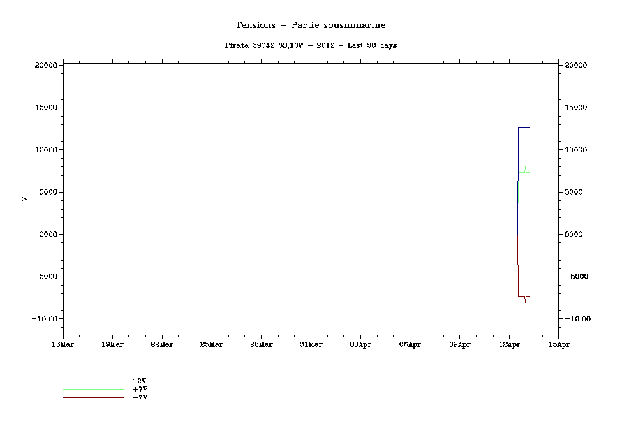The image size is (622, 440).
Task: Select the 12V legend label
Action: tap(139, 381)
